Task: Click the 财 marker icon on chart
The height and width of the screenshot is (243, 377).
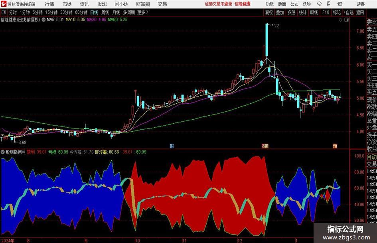Action: click(x=172, y=146)
